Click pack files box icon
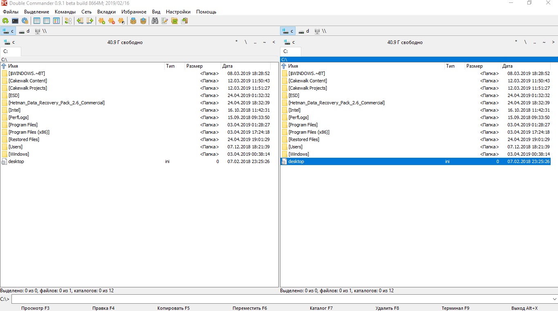 coord(133,21)
